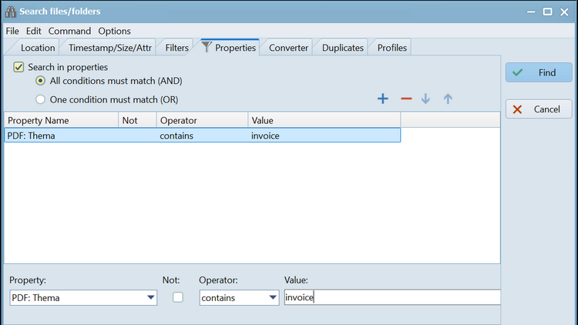Screen dimensions: 578x325
Task: Click the plus icon to add condition
Action: tap(382, 99)
